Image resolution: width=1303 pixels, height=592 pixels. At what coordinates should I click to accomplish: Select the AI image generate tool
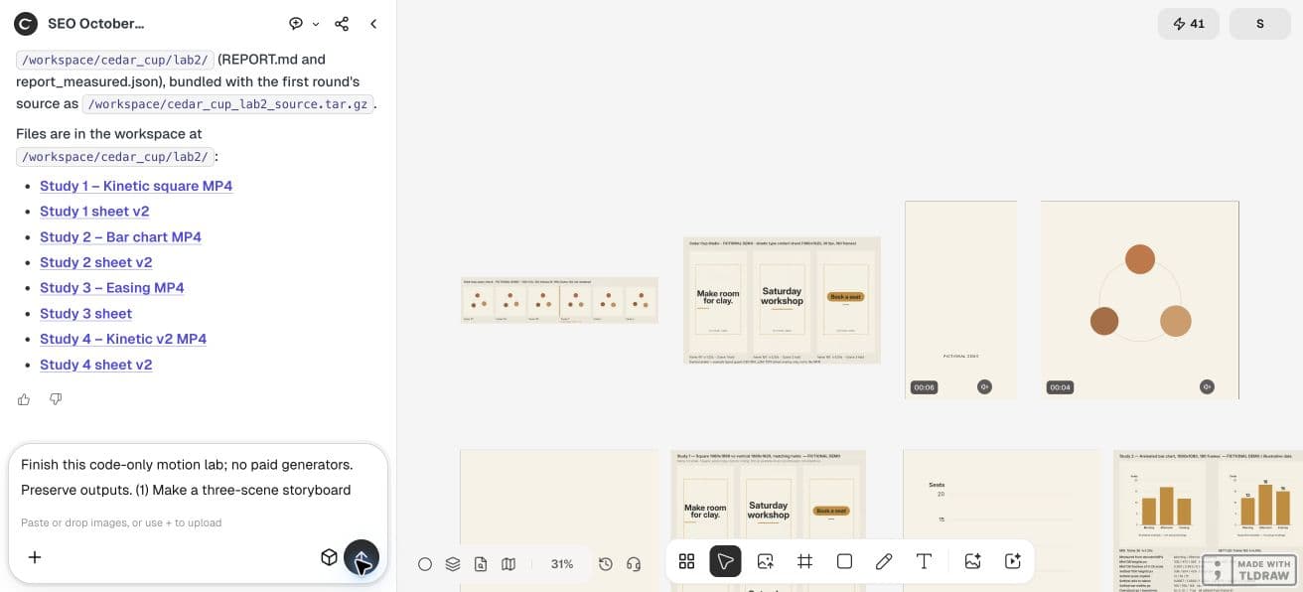pyautogui.click(x=972, y=561)
